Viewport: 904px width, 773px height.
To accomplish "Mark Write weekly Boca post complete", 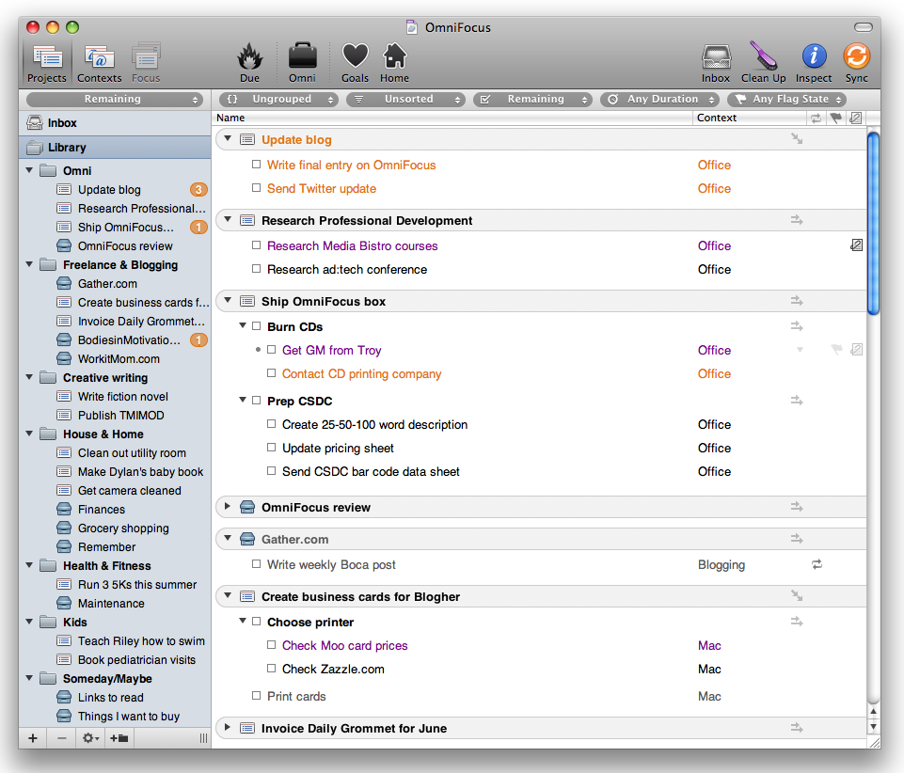I will (x=256, y=564).
